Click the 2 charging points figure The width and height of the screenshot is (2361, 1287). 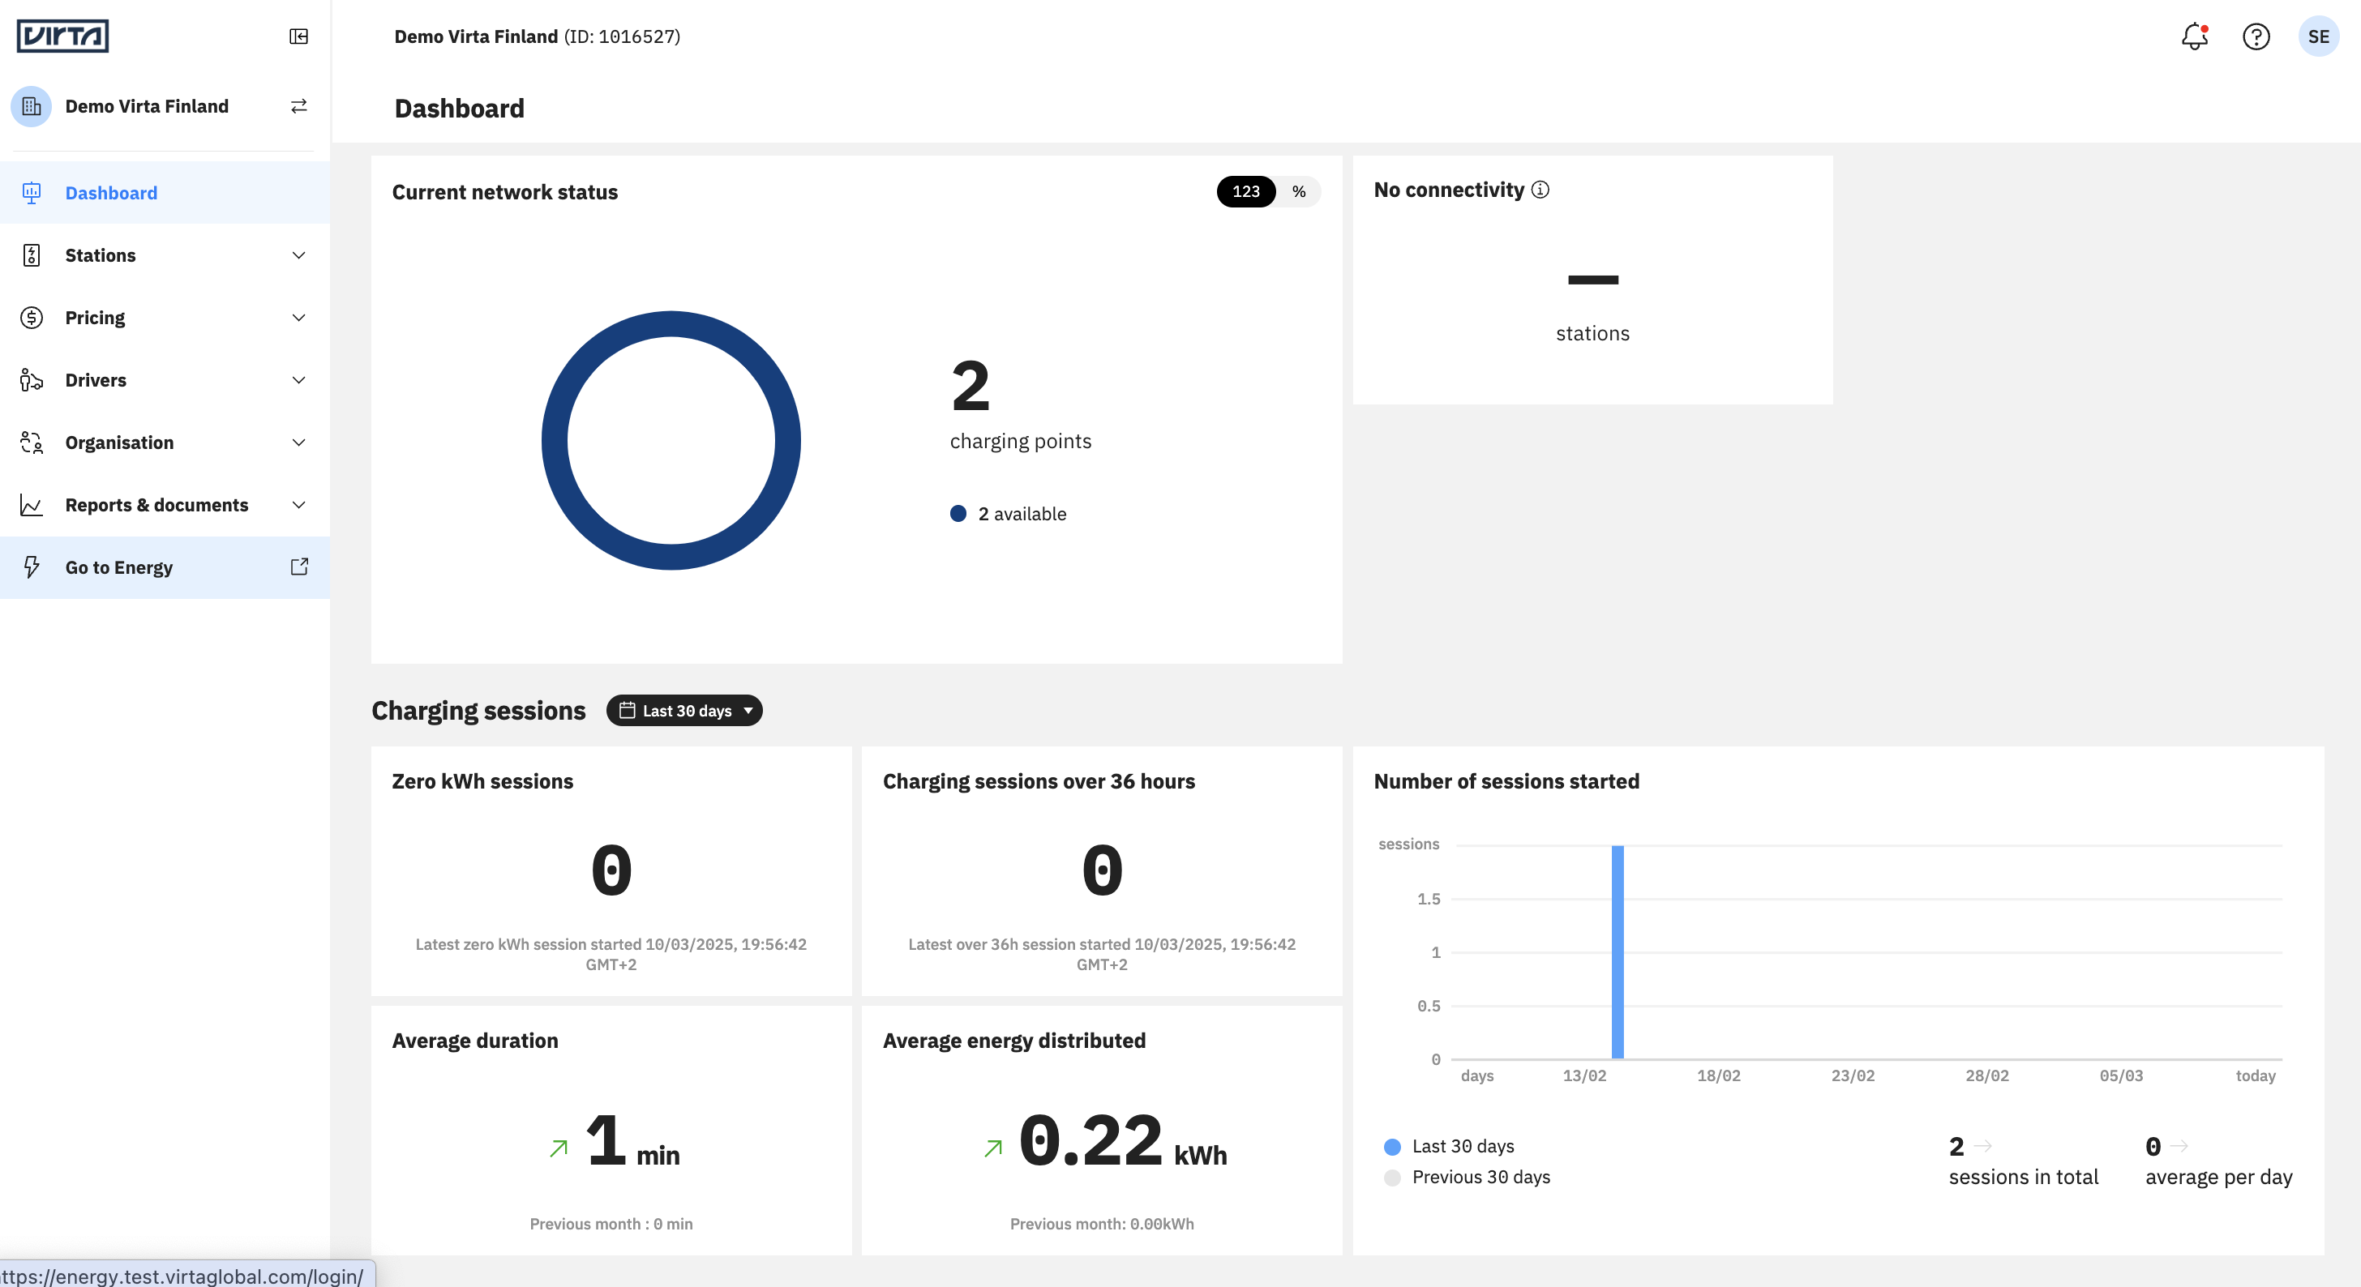[971, 386]
